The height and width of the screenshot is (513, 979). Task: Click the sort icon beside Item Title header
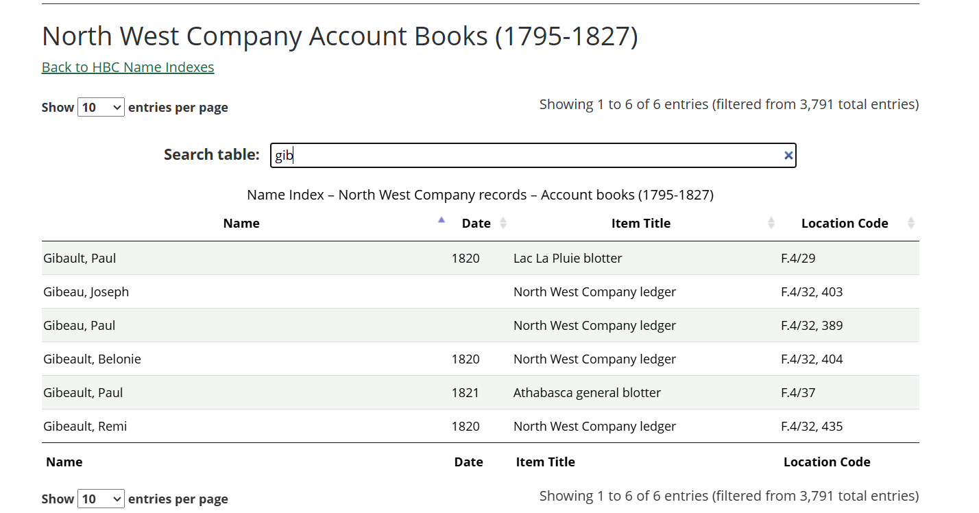pyautogui.click(x=772, y=223)
